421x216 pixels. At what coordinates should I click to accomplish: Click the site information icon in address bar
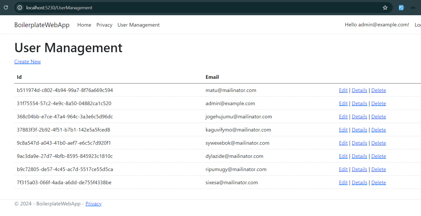pos(20,8)
